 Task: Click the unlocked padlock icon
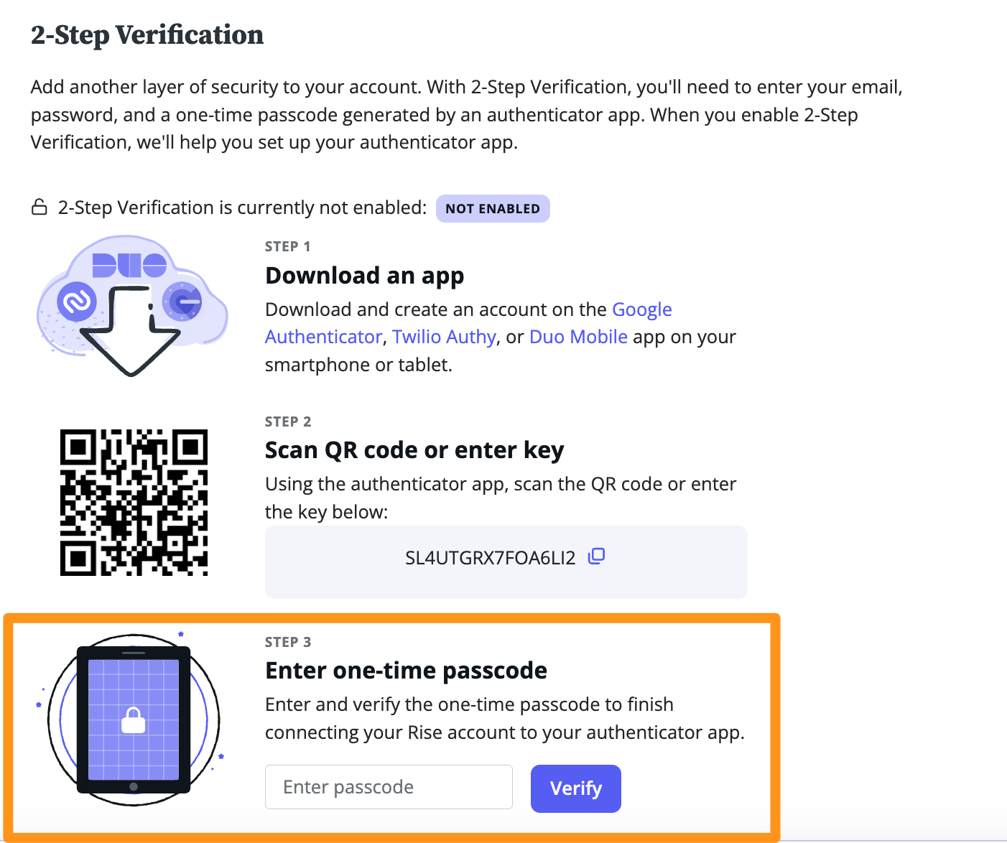(39, 208)
